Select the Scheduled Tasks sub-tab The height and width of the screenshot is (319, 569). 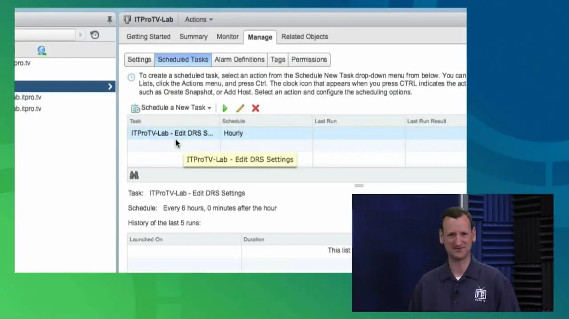coord(183,60)
